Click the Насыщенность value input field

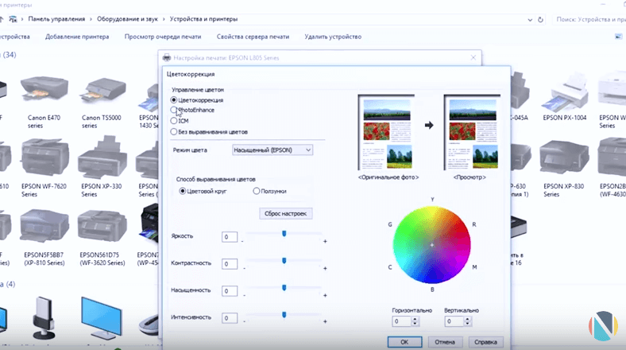pyautogui.click(x=230, y=291)
